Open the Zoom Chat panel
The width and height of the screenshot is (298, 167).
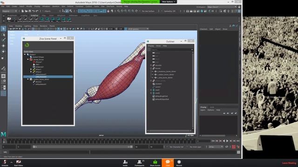[168, 163]
